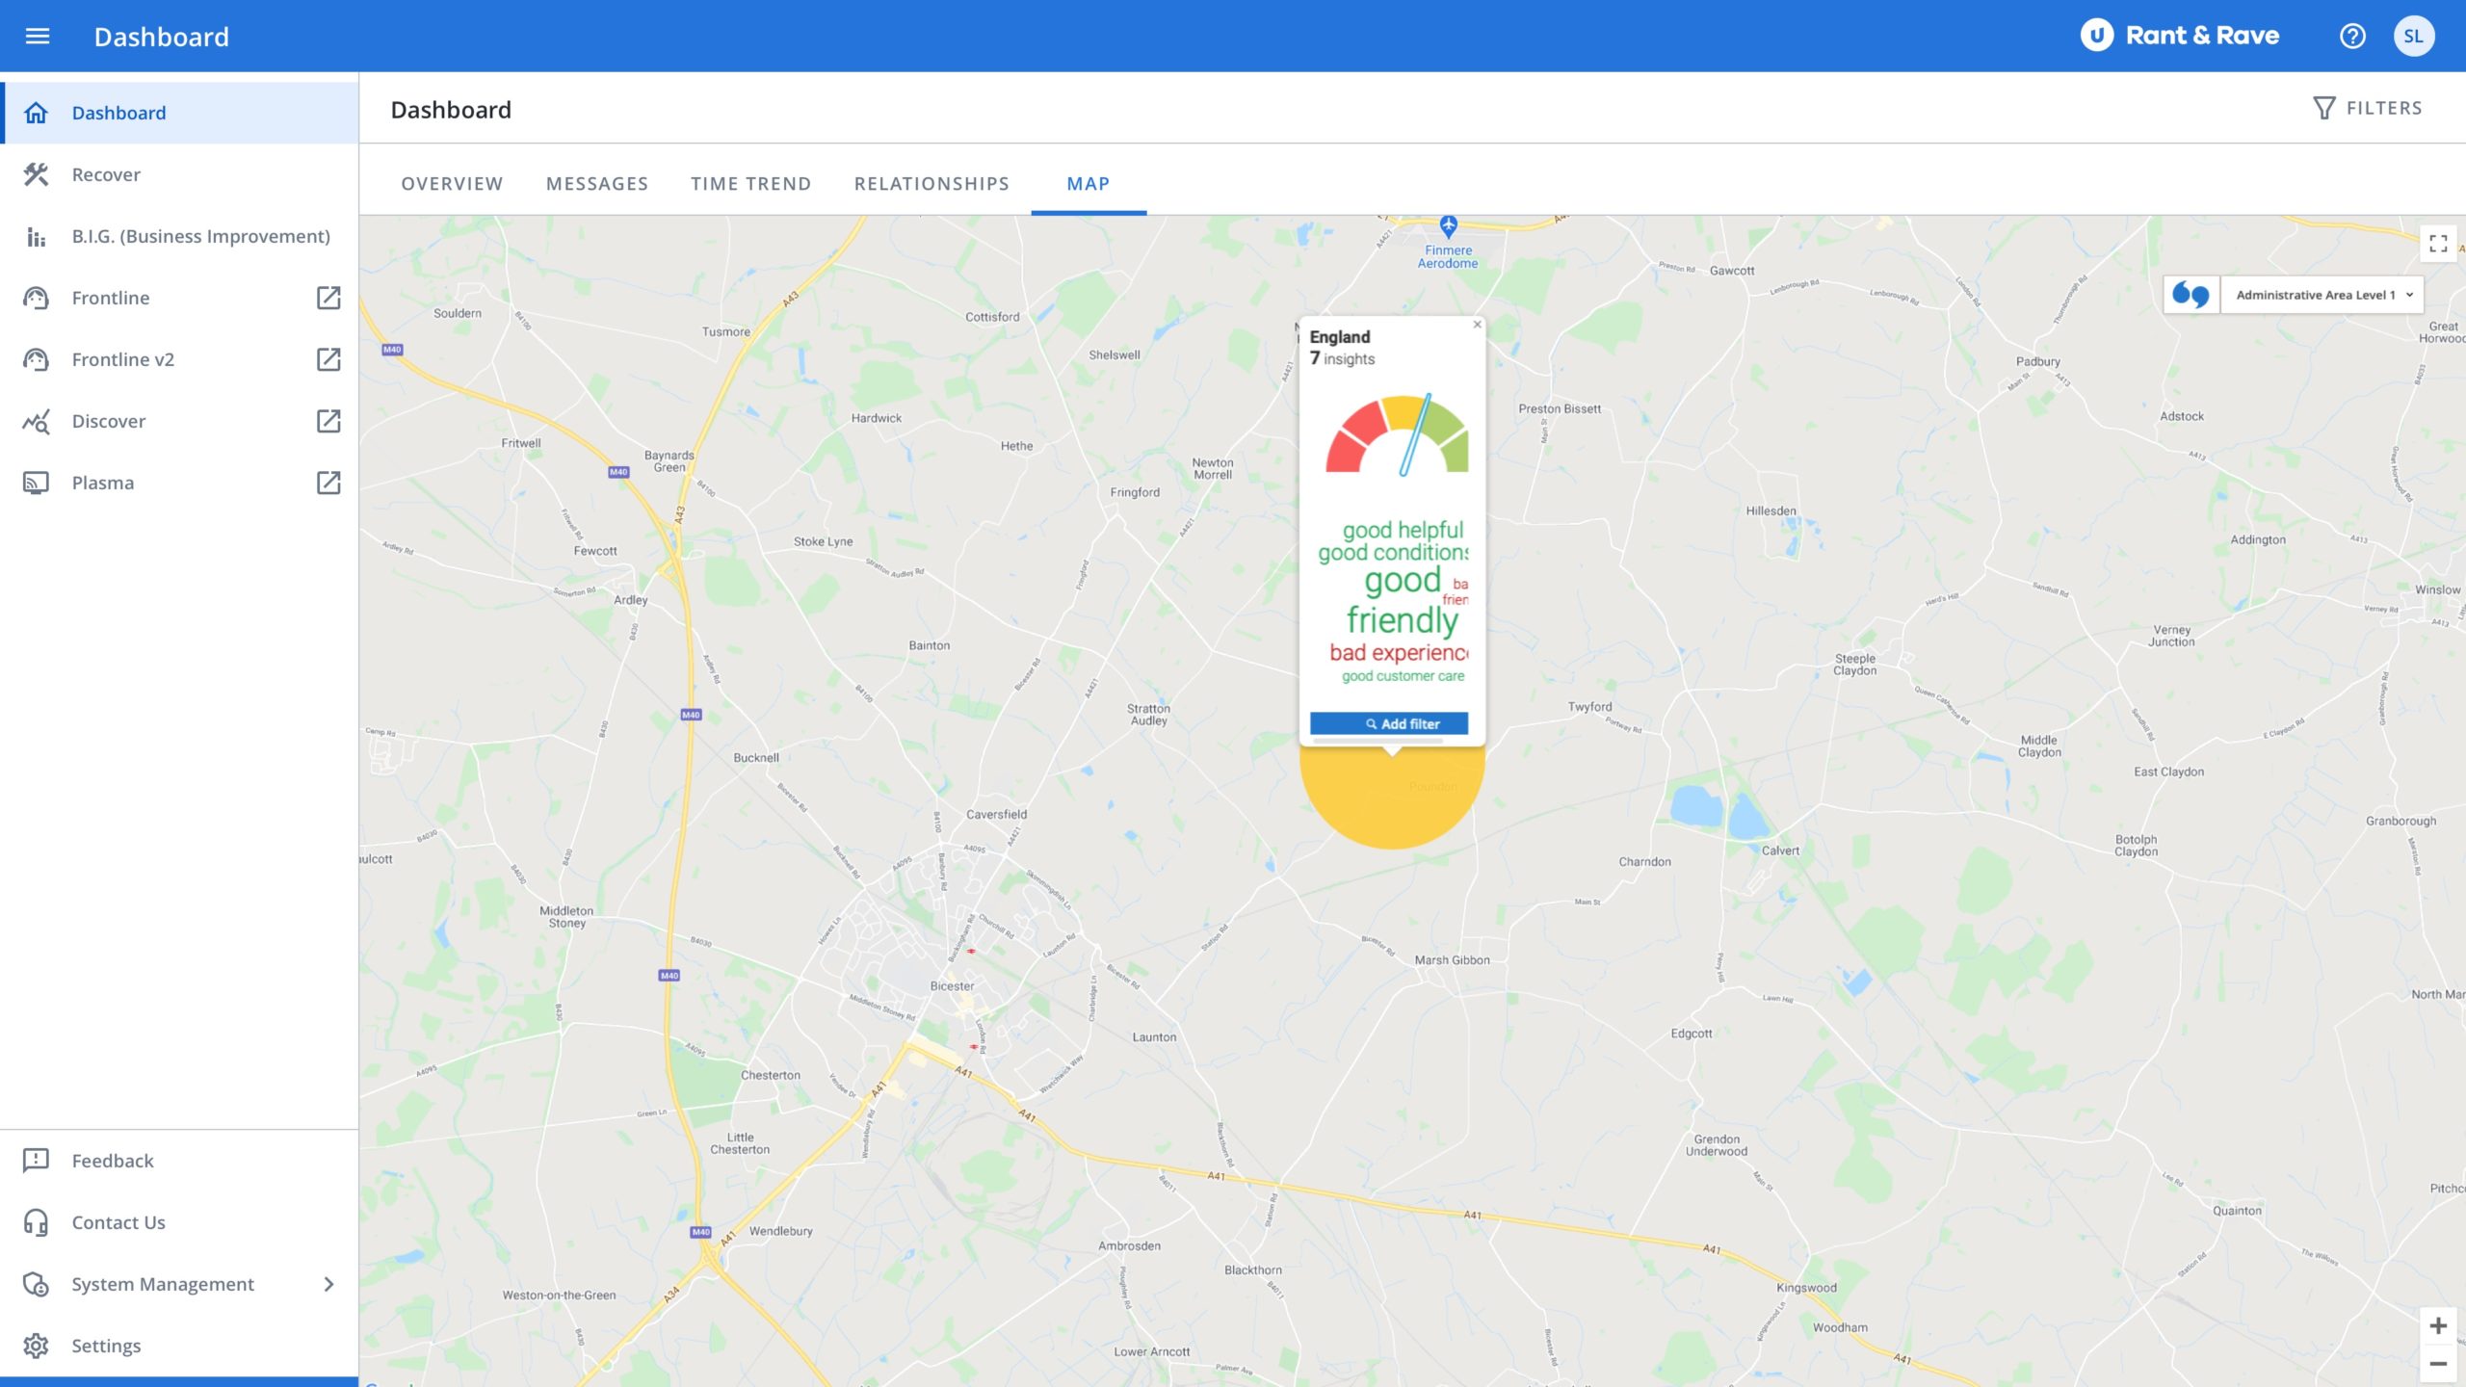This screenshot has width=2466, height=1387.
Task: Click 'good customer care' in word cloud
Action: tap(1403, 676)
